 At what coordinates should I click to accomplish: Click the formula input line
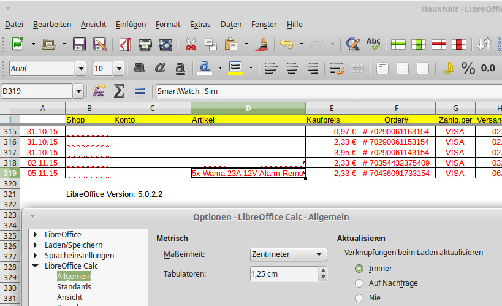click(329, 91)
